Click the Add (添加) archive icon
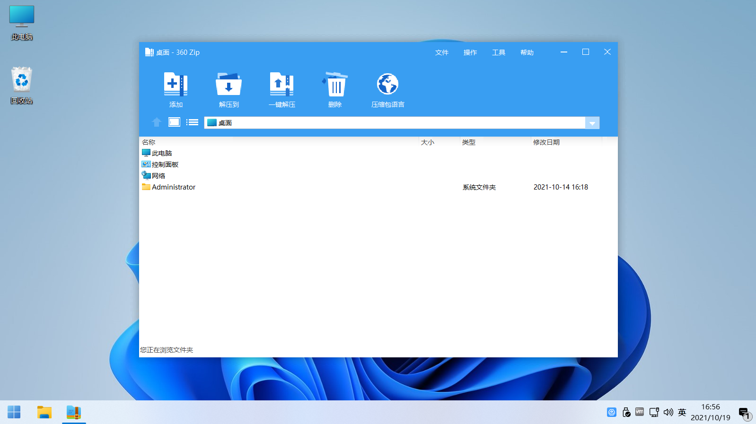The height and width of the screenshot is (424, 756). tap(176, 85)
